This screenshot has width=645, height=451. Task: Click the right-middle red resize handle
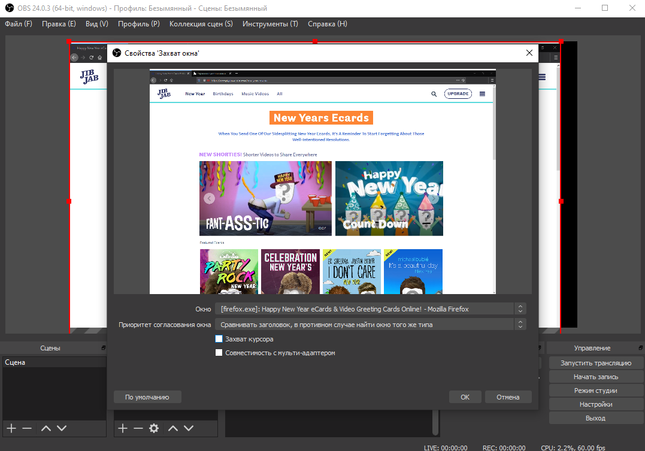(x=561, y=201)
